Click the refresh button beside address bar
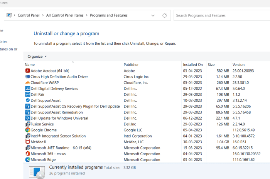Image resolution: width=270 pixels, height=179 pixels. point(164,15)
